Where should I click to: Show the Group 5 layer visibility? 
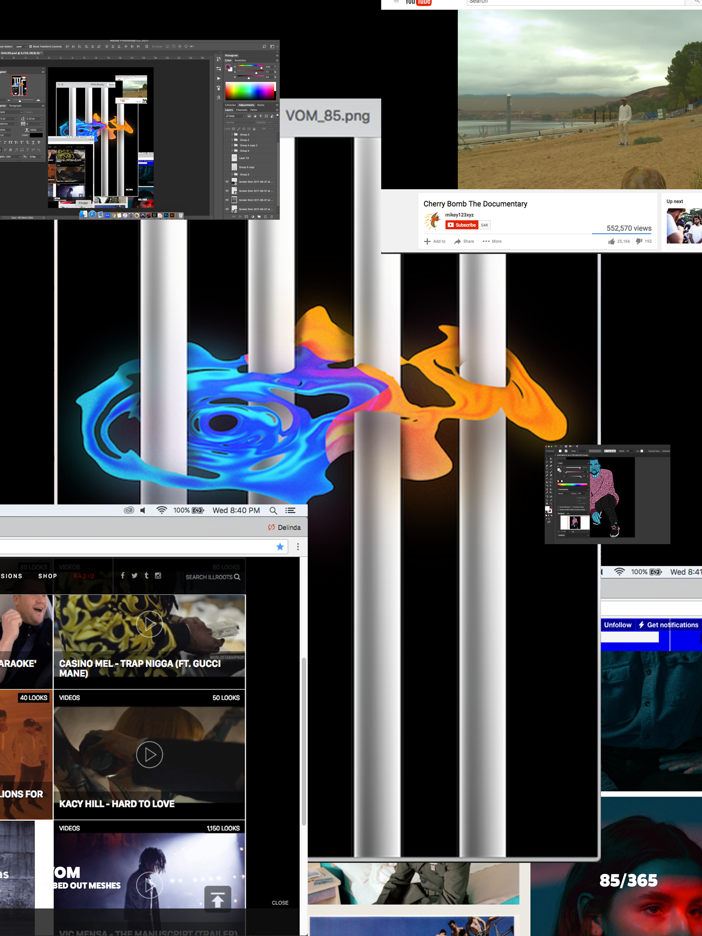click(x=227, y=174)
